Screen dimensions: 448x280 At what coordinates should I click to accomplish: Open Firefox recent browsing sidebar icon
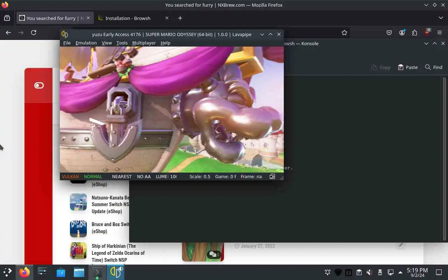click(7, 18)
